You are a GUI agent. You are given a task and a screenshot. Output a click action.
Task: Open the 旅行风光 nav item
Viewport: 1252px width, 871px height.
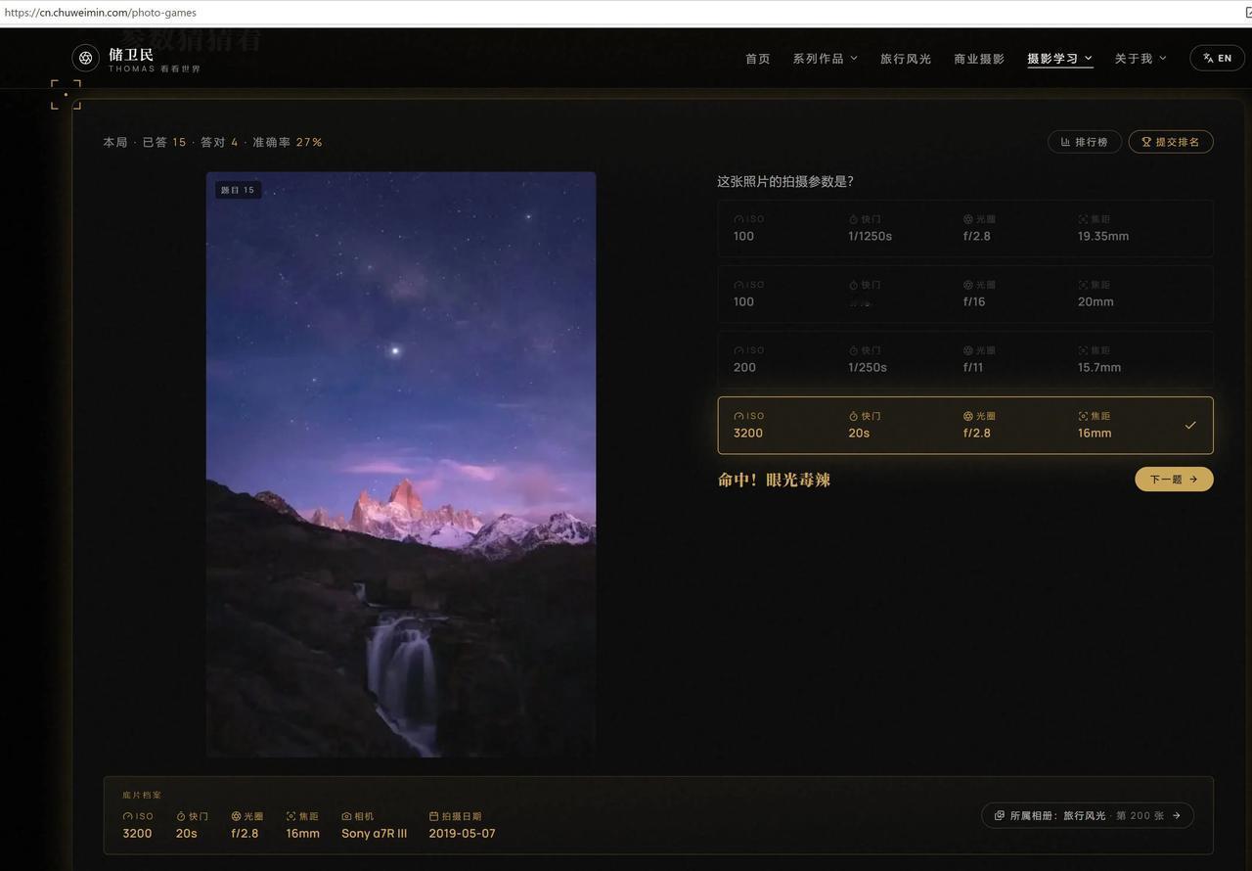pos(905,59)
